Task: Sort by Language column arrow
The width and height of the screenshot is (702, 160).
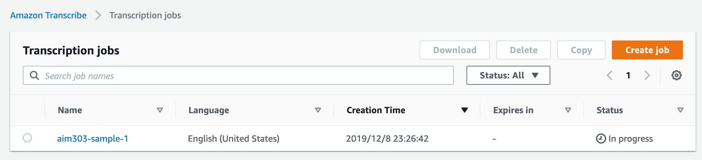Action: click(318, 110)
